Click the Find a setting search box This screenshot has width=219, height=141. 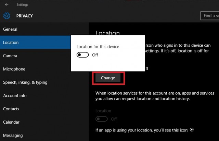(209, 16)
